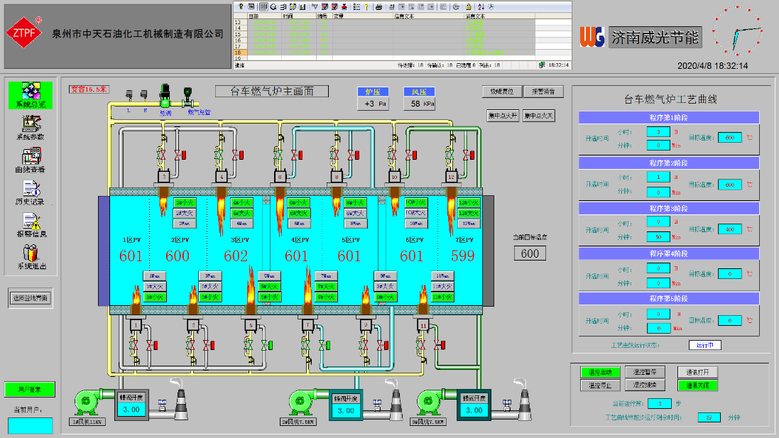
Task: Click the 3区PV temperature reading 602
Action: pos(236,256)
